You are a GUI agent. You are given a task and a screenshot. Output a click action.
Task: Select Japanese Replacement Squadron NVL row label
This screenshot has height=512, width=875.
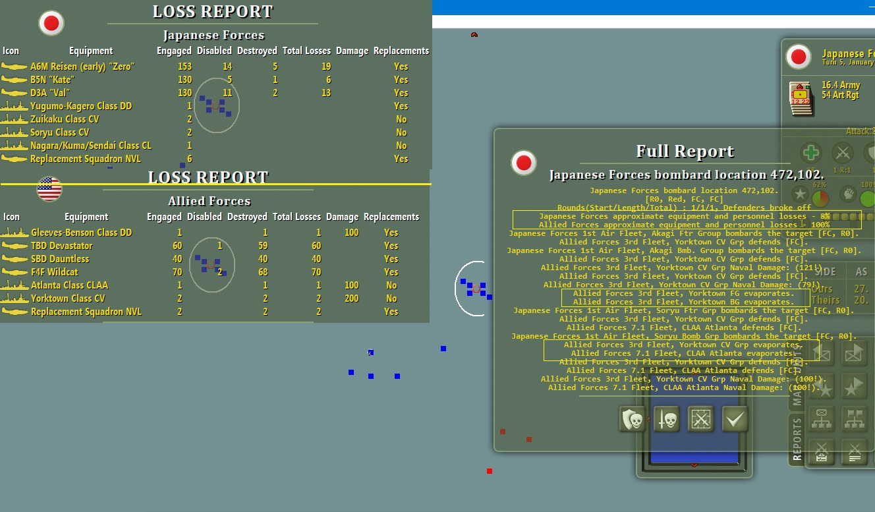click(x=86, y=159)
